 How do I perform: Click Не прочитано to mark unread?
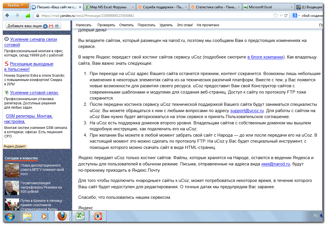pos(208,25)
